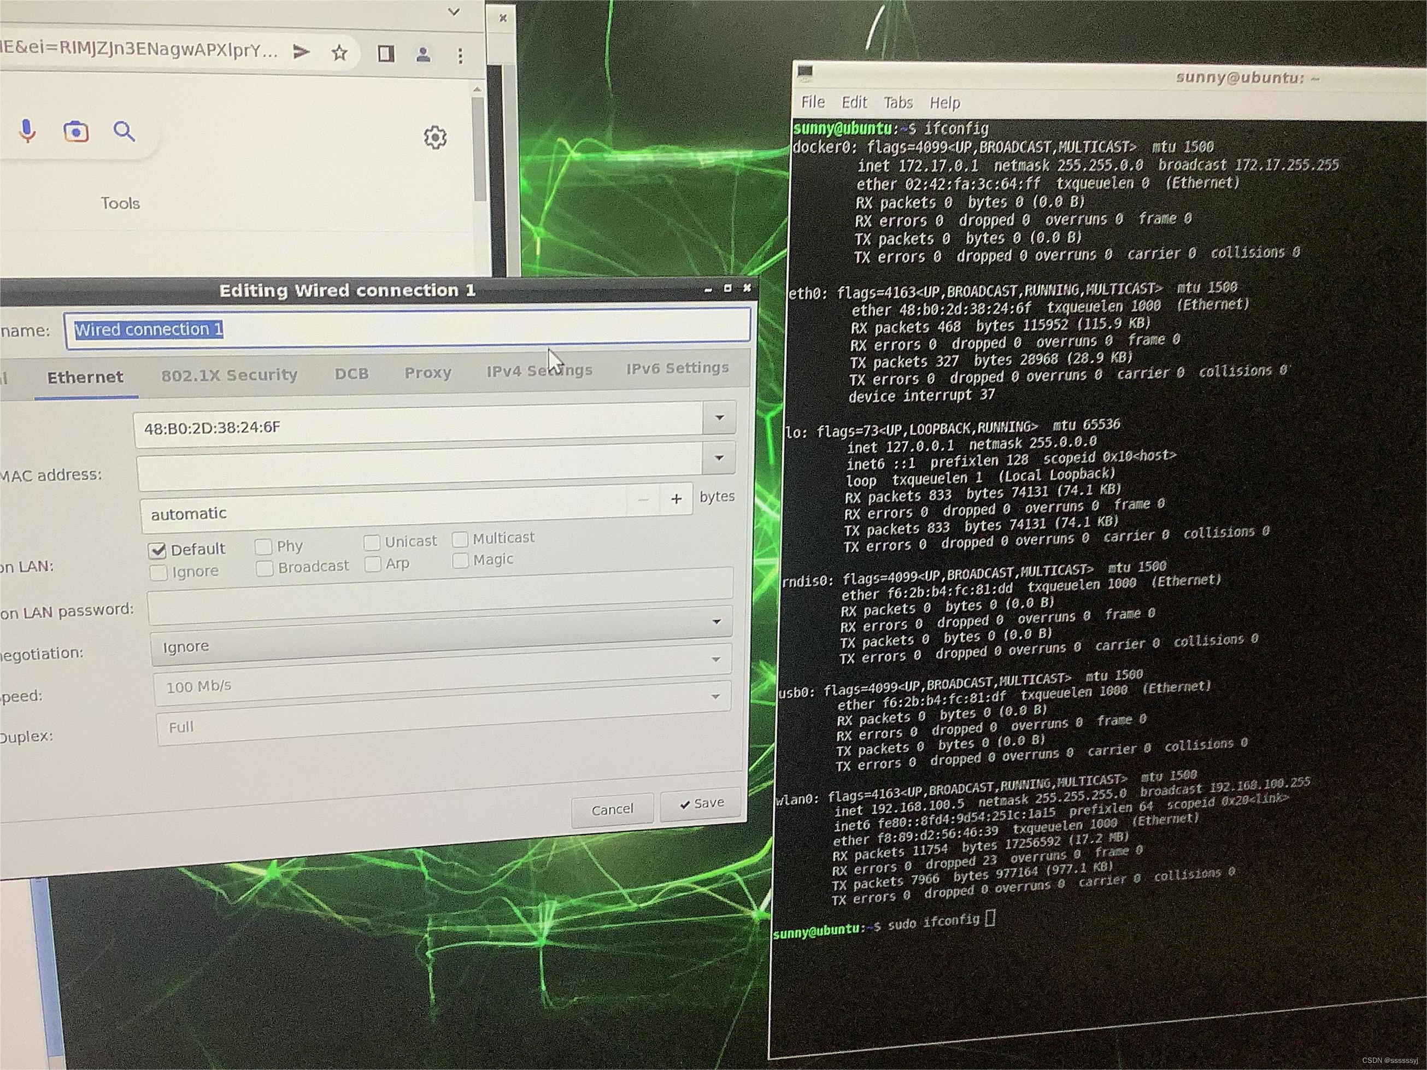Enable the Magic checkbox
This screenshot has height=1070, width=1427.
[x=460, y=561]
